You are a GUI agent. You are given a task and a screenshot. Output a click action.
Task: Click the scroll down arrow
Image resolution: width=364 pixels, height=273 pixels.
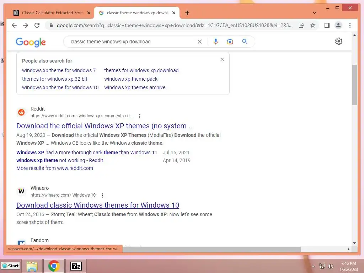click(354, 243)
